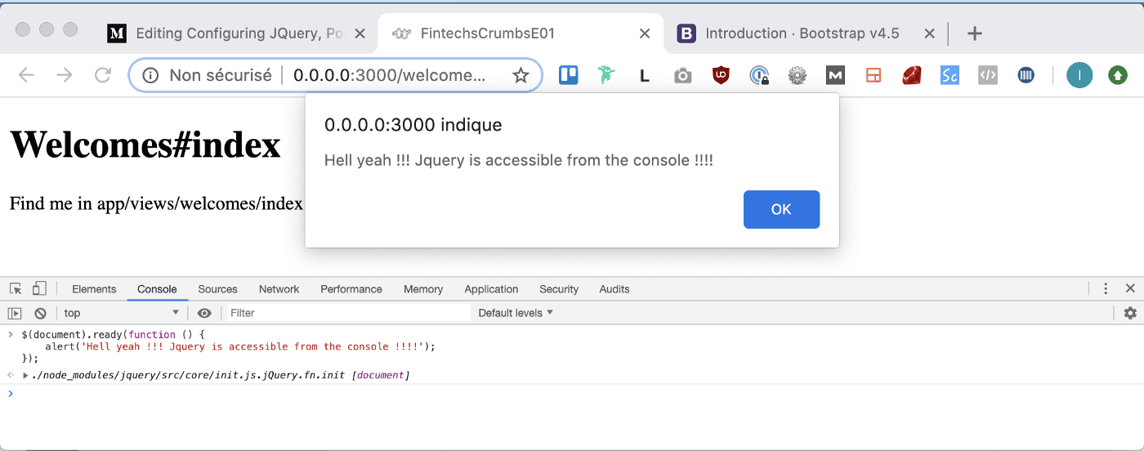Click the Trello extension icon
Image resolution: width=1144 pixels, height=451 pixels.
click(x=568, y=75)
